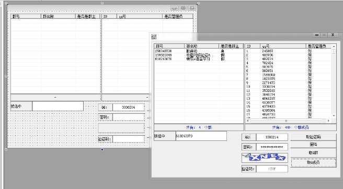Click the member list vertical scrollbar thumb
This screenshot has width=343, height=189.
[334, 51]
